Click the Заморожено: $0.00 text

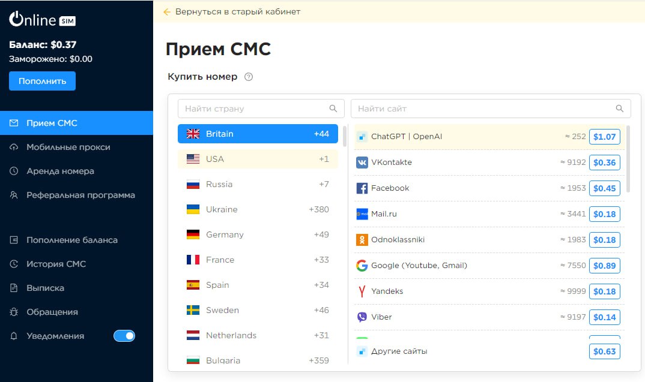tap(50, 59)
